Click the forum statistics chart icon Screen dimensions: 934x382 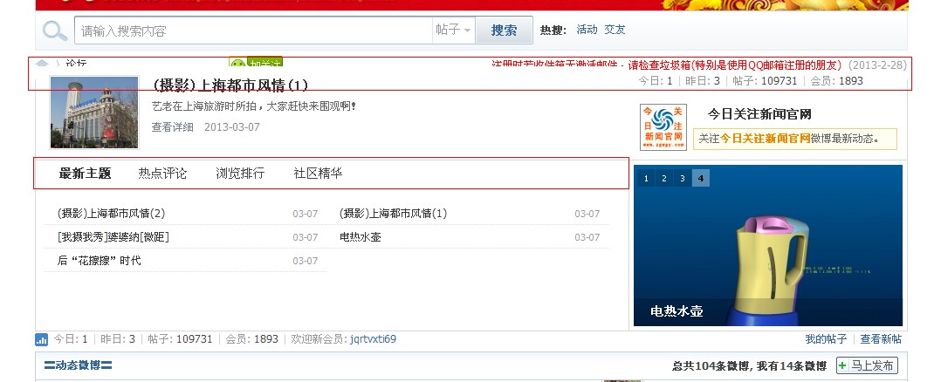pos(42,340)
